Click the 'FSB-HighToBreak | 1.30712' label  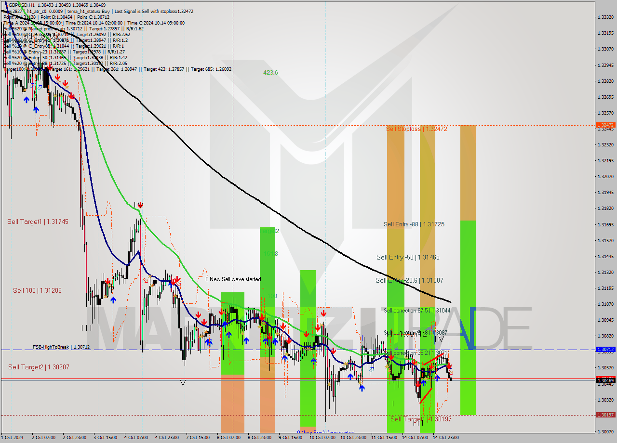(61, 347)
